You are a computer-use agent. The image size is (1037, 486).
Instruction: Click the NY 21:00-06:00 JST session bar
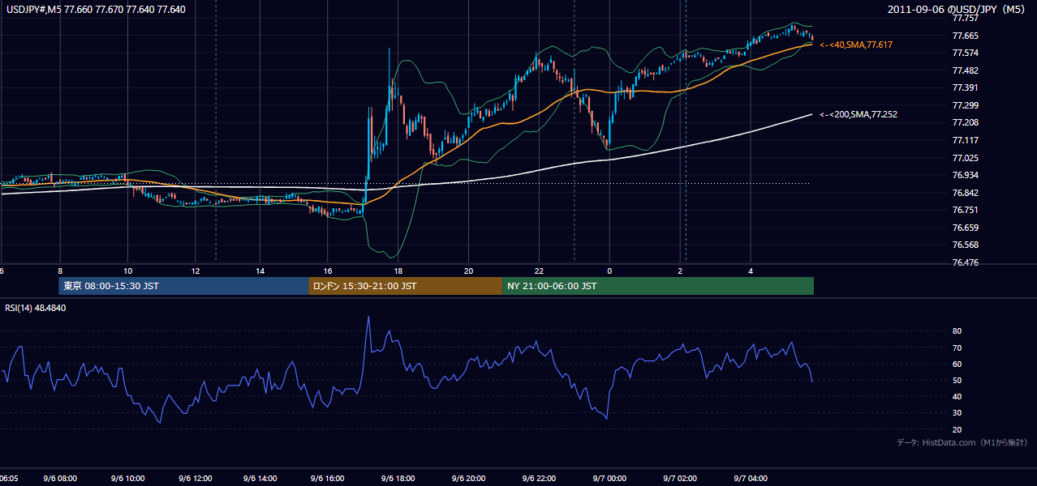[x=658, y=286]
